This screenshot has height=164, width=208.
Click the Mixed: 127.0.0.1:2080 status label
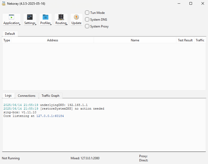(85, 158)
